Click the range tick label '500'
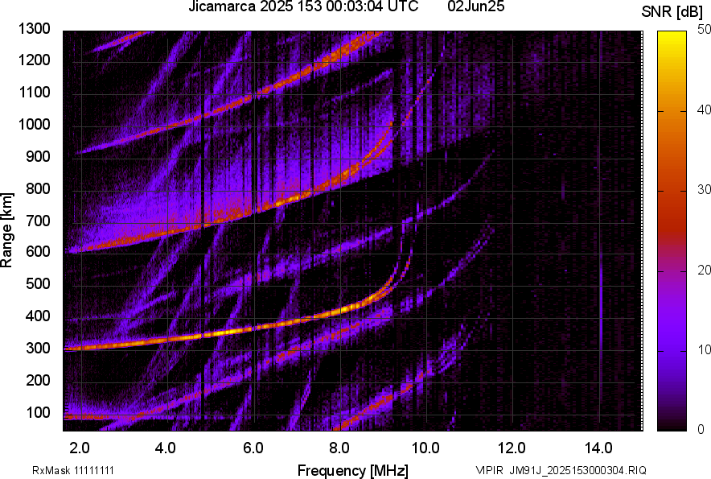This screenshot has height=479, width=711. click(38, 283)
